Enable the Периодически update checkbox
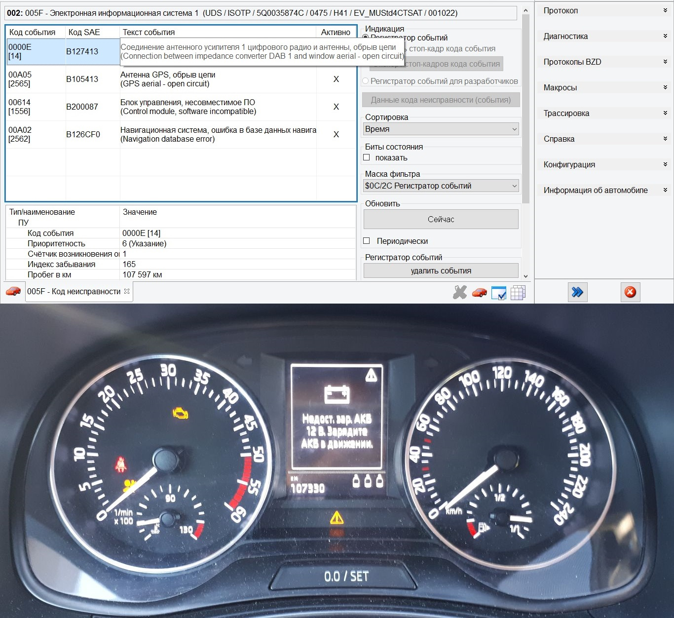This screenshot has height=618, width=674. click(x=367, y=241)
